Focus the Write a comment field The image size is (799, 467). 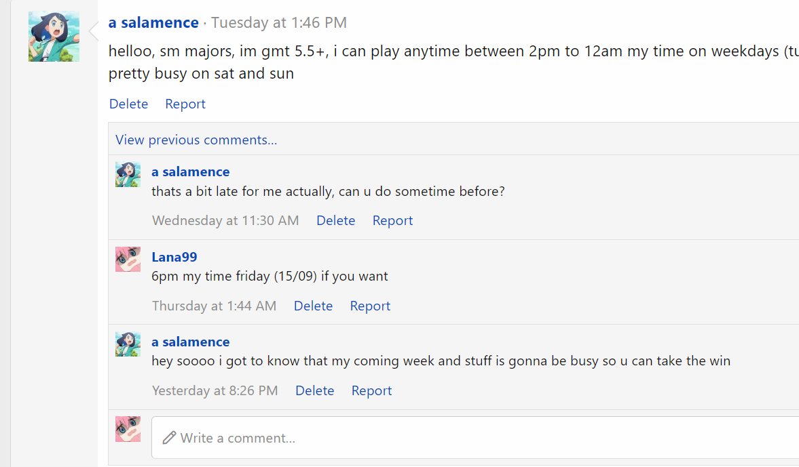[x=475, y=438]
